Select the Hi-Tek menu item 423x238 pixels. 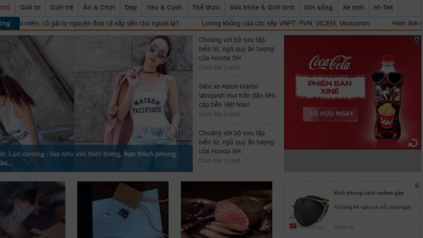(x=383, y=8)
